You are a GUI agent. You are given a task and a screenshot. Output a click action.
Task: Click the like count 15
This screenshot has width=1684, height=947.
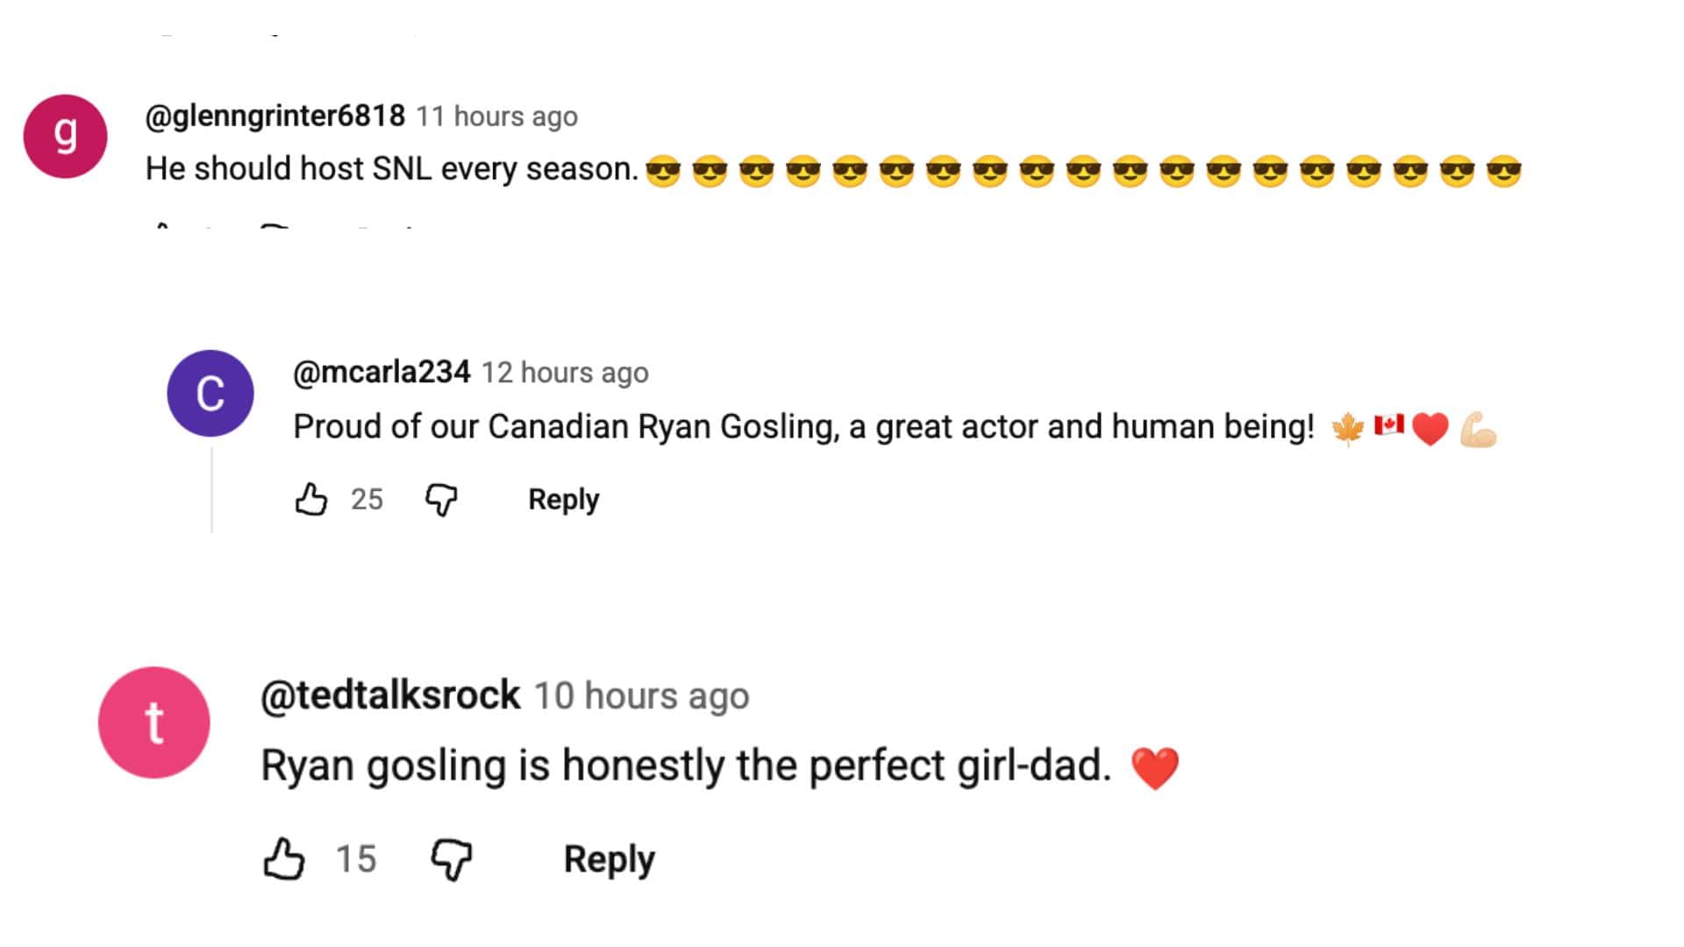(x=356, y=858)
